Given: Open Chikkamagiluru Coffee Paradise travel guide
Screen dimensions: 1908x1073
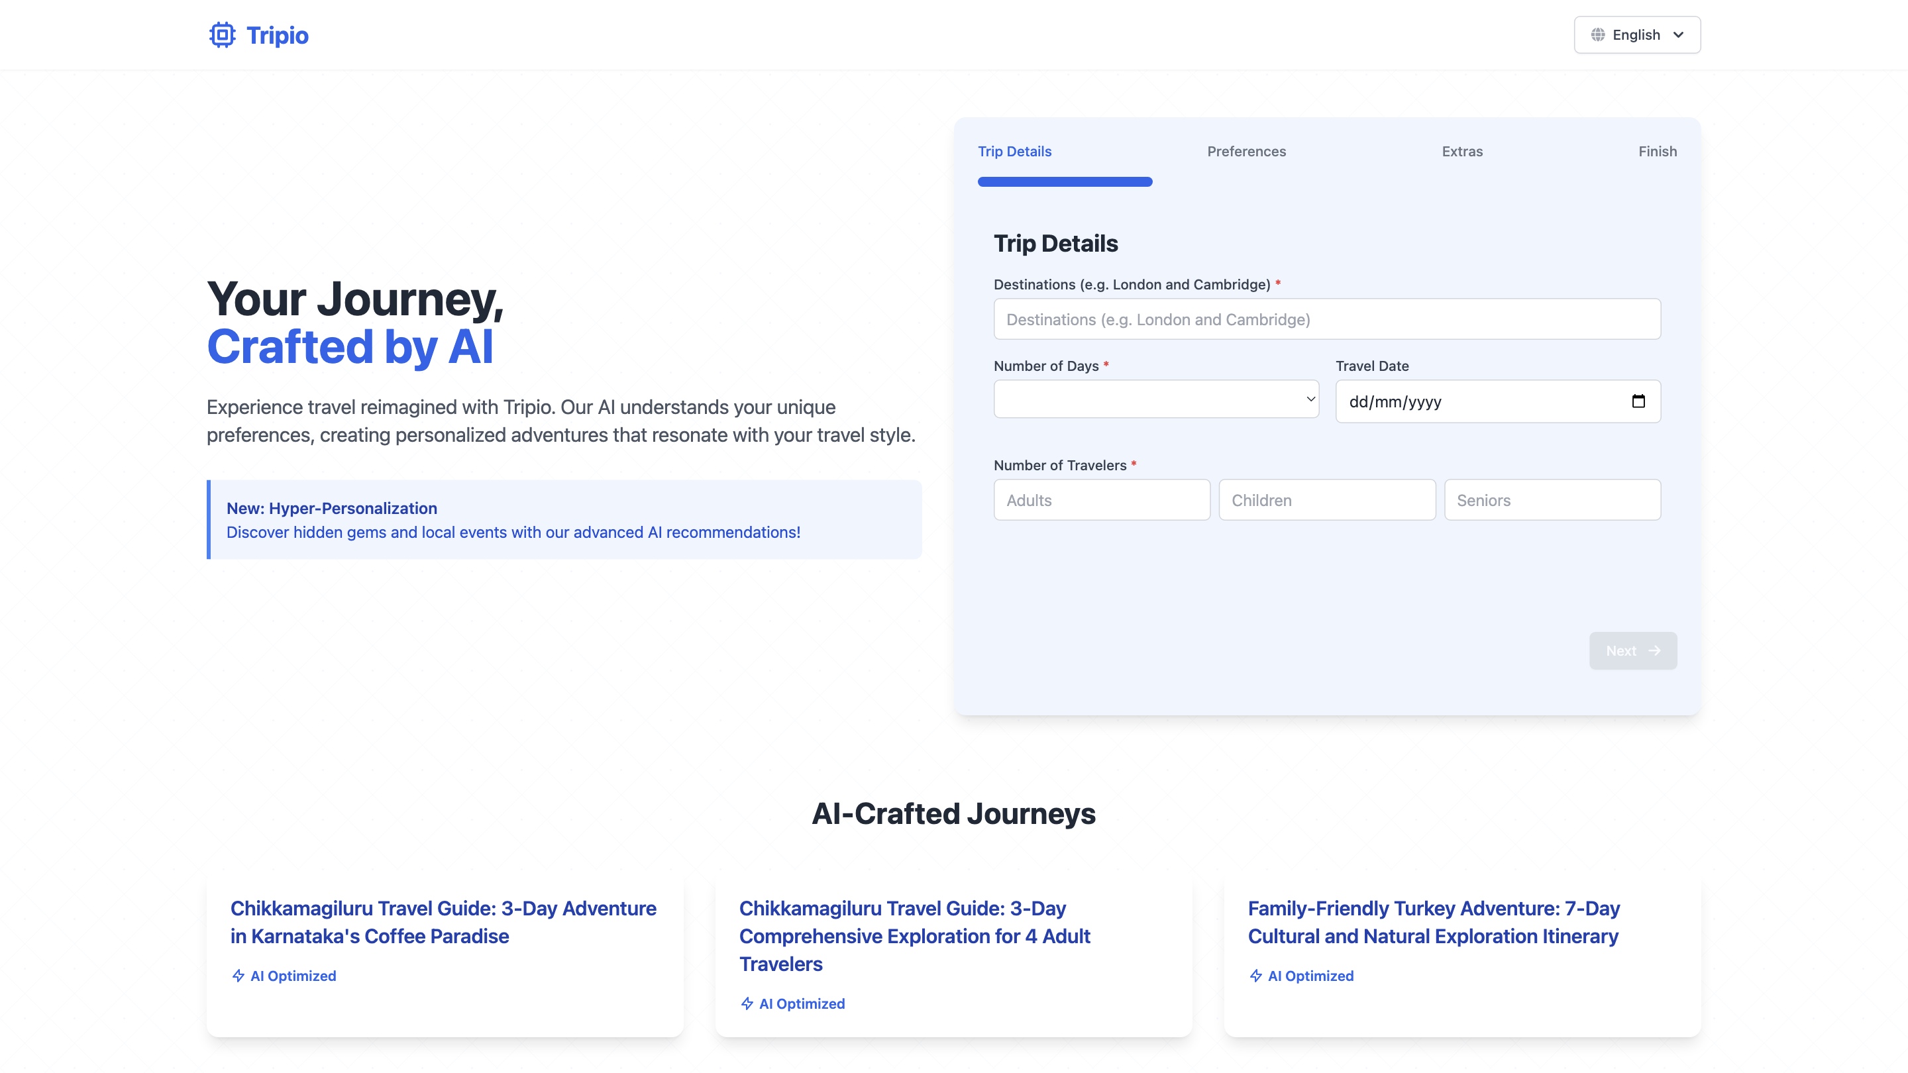Looking at the screenshot, I should (443, 922).
